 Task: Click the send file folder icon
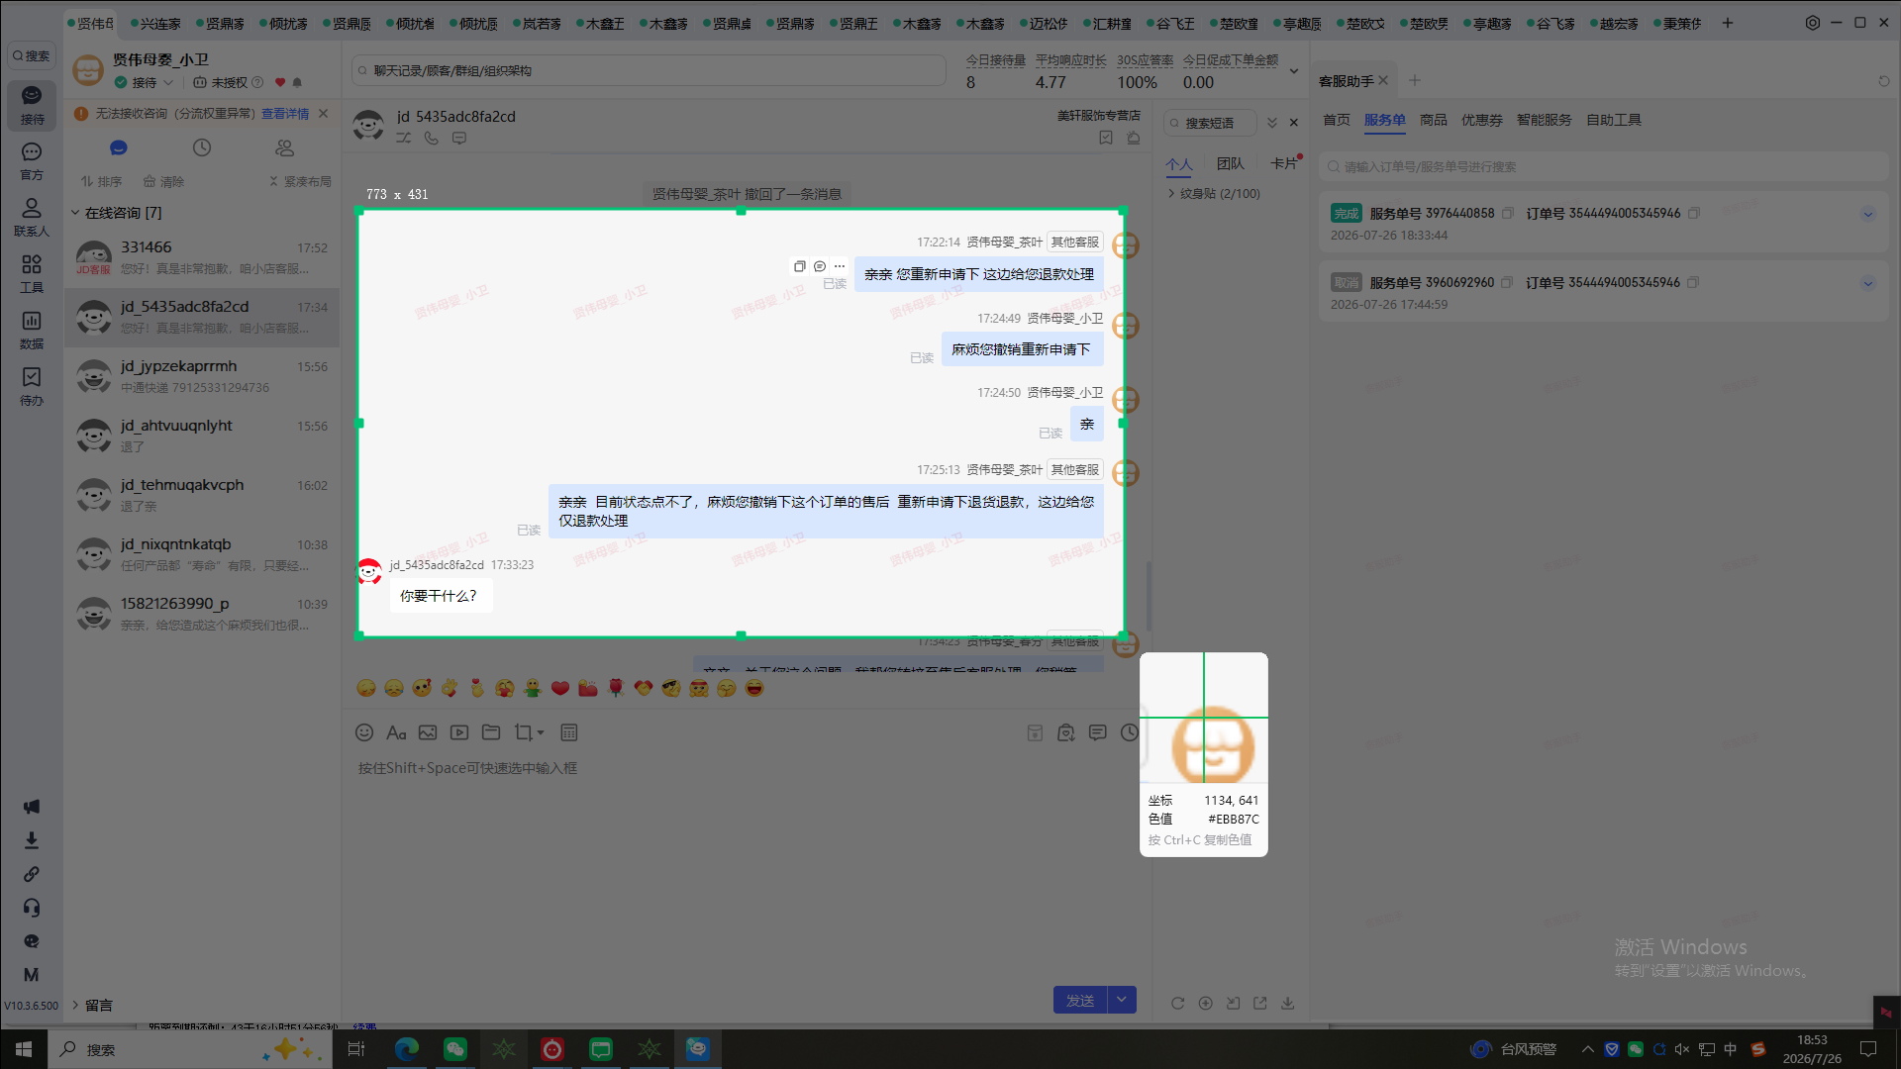[491, 732]
